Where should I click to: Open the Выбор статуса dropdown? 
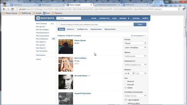tap(135, 96)
